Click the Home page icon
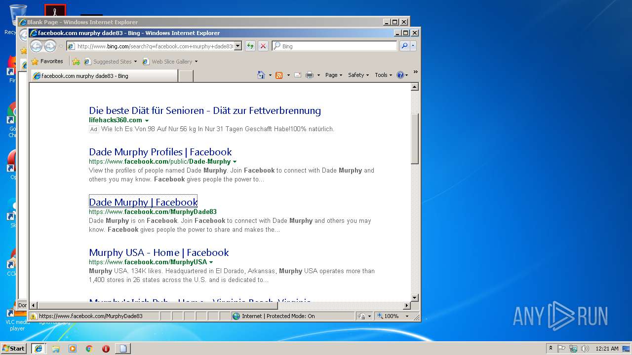 [261, 75]
